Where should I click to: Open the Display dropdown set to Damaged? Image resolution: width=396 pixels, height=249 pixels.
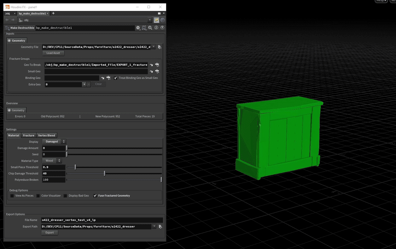click(54, 141)
